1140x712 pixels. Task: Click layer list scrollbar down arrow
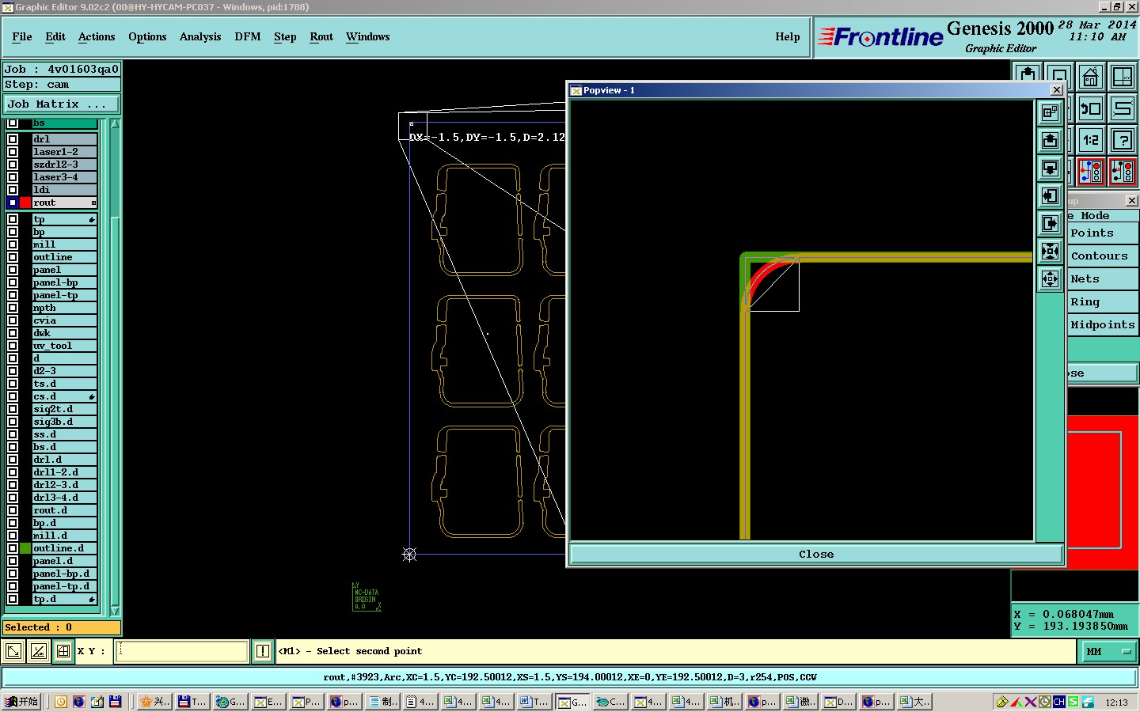tap(115, 611)
